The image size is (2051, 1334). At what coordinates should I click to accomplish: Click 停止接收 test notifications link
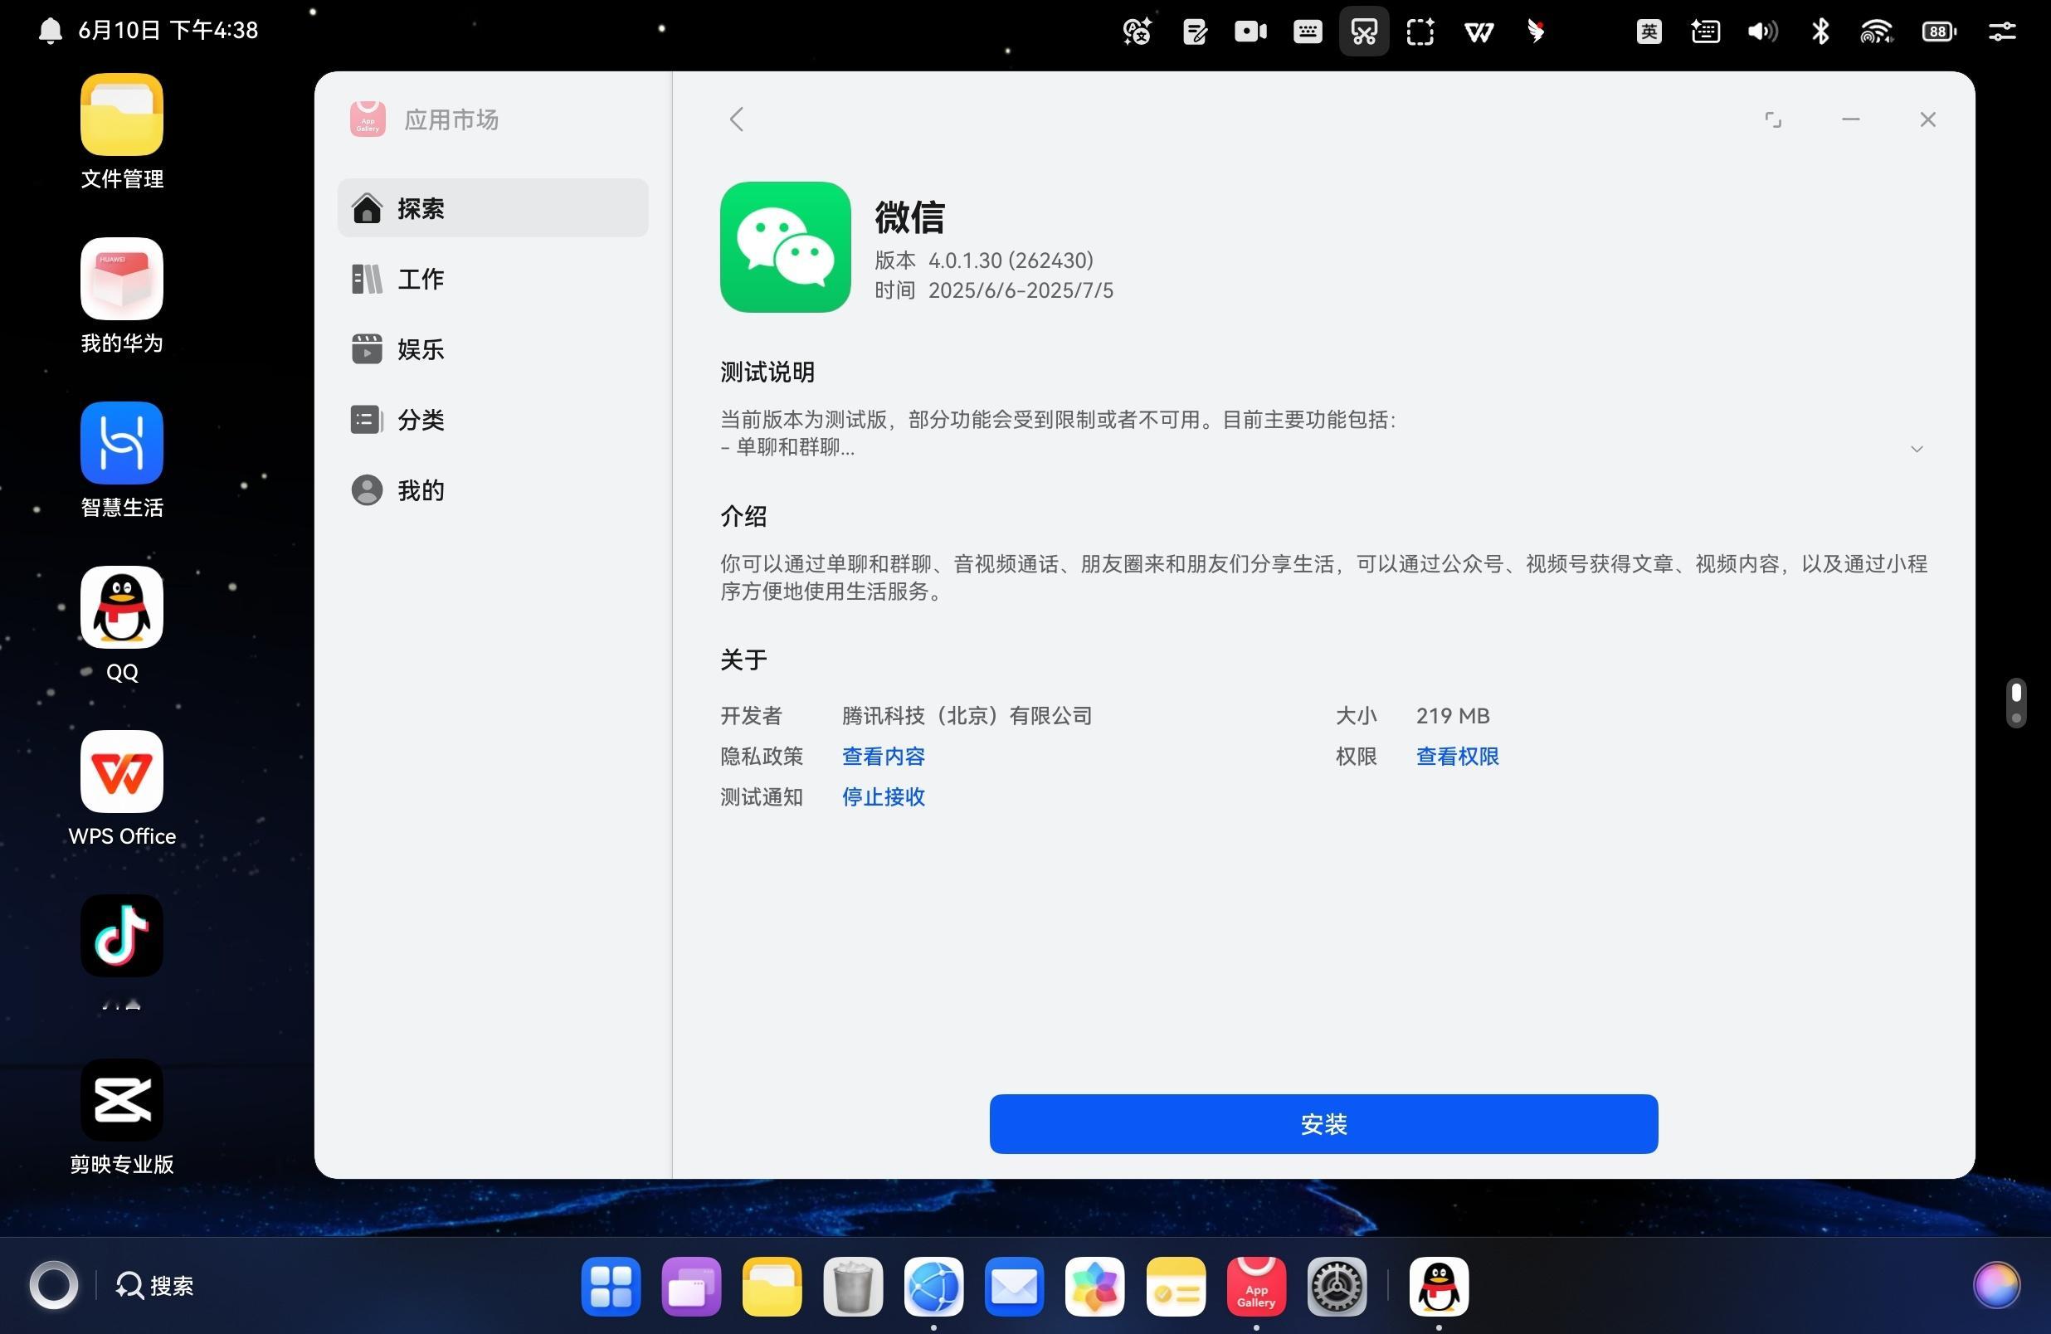coord(883,797)
